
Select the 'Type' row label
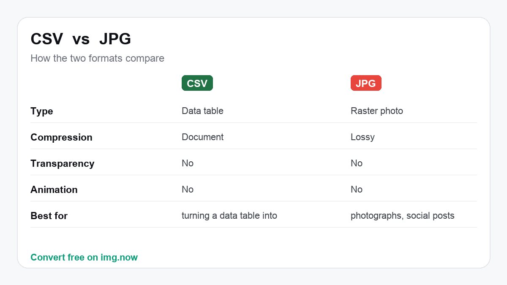click(42, 111)
